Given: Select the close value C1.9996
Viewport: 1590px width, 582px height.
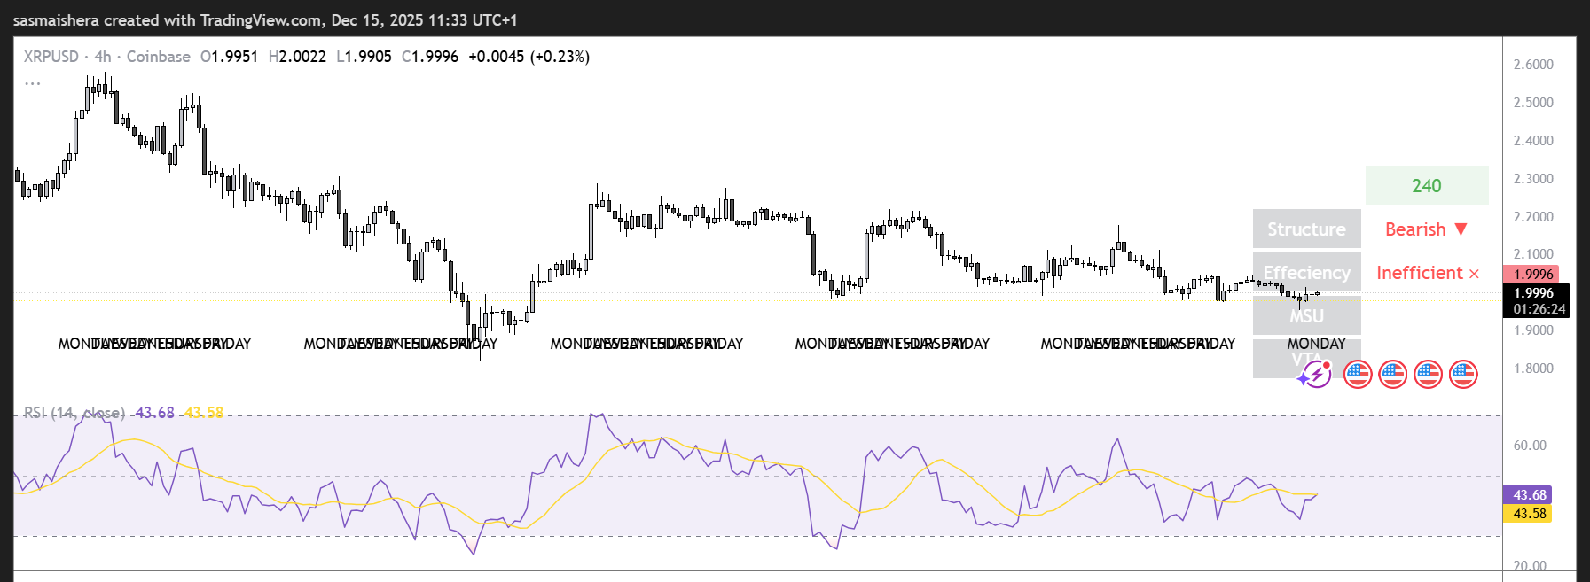Looking at the screenshot, I should click(x=430, y=57).
